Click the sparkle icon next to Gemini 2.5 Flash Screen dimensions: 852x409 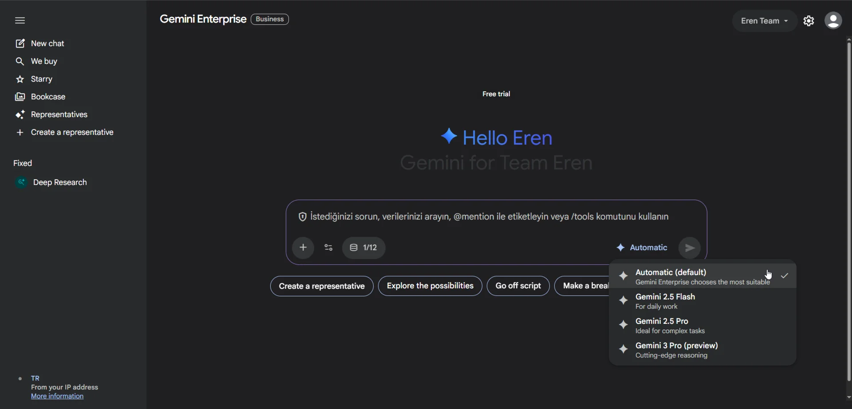[623, 301]
